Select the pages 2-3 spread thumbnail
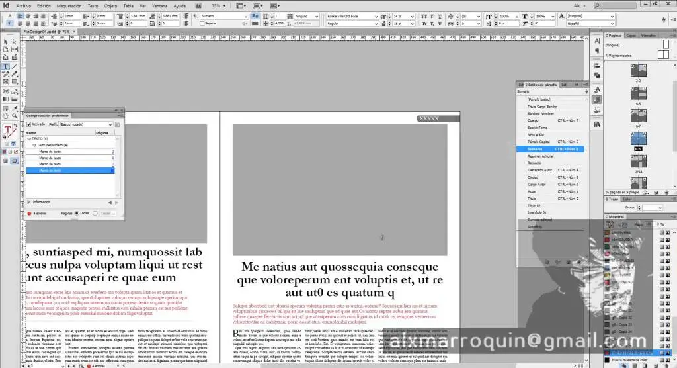Screen dimensions: 677x368 (638, 70)
